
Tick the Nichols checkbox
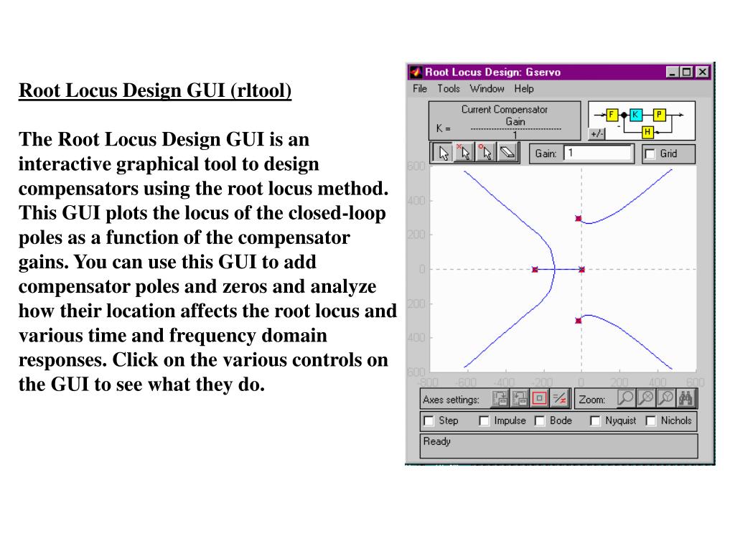click(650, 420)
